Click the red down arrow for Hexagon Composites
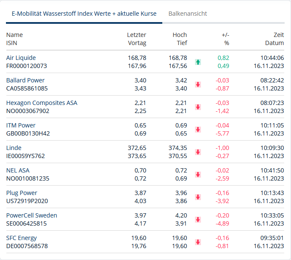The image size is (291, 260). [x=198, y=107]
